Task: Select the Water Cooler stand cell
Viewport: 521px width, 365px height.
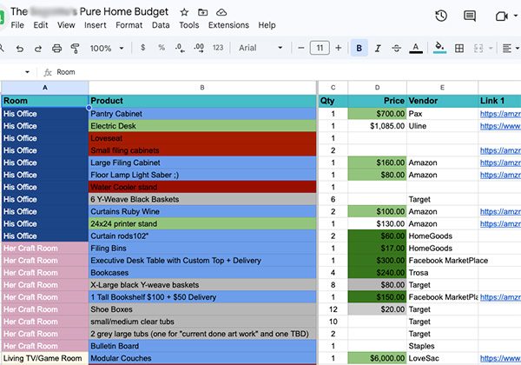Action: tap(202, 188)
